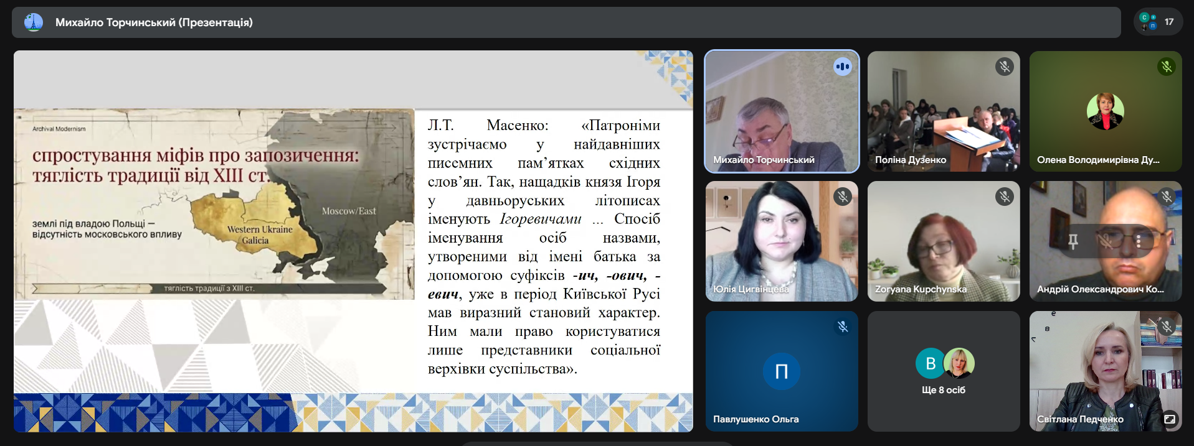
Task: Click the presenter avatar icon in the top bar
Action: 34,22
